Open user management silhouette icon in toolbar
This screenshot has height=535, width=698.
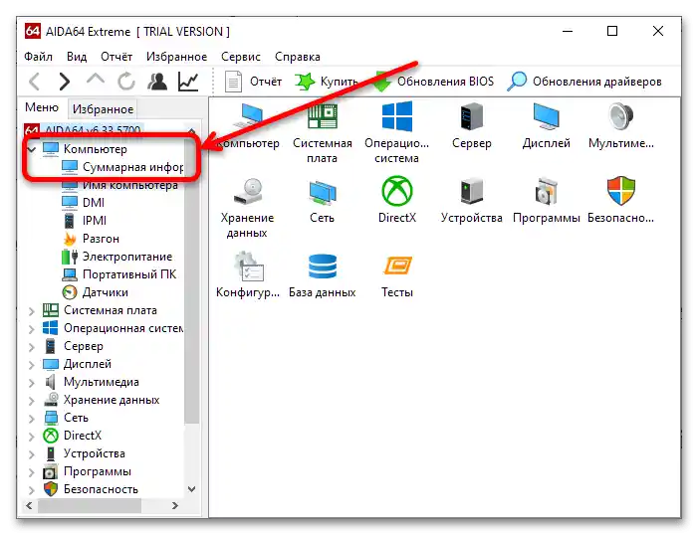[157, 82]
